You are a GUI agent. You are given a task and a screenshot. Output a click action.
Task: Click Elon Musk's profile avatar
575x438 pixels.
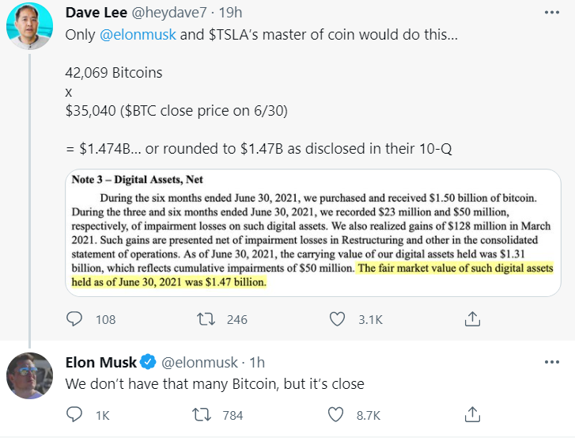[29, 377]
